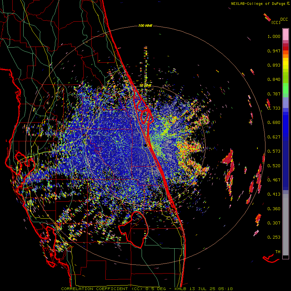Select the 0.787 scale value
Viewport: 291px width, 291px height.
pos(274,94)
